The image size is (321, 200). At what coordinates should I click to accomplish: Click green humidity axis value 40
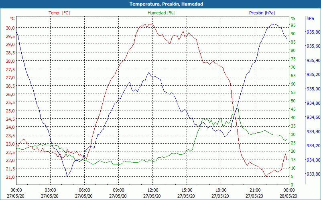point(293,118)
